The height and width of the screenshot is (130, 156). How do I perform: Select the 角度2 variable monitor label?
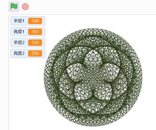(19, 53)
